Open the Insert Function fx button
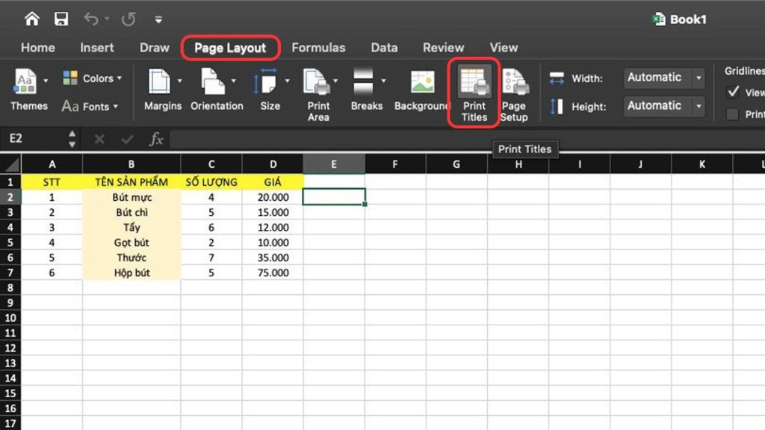Image resolution: width=765 pixels, height=430 pixels. click(x=156, y=139)
